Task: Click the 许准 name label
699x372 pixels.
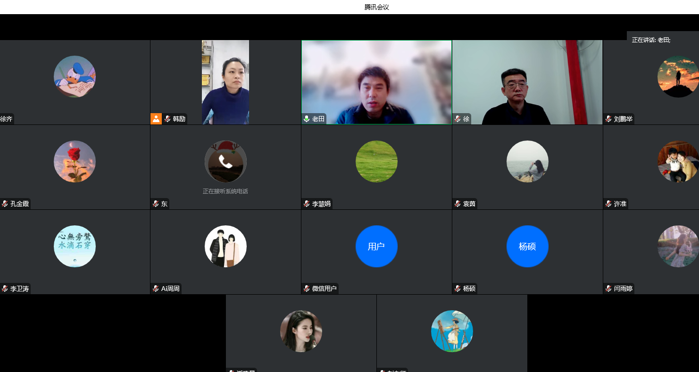Action: [620, 204]
